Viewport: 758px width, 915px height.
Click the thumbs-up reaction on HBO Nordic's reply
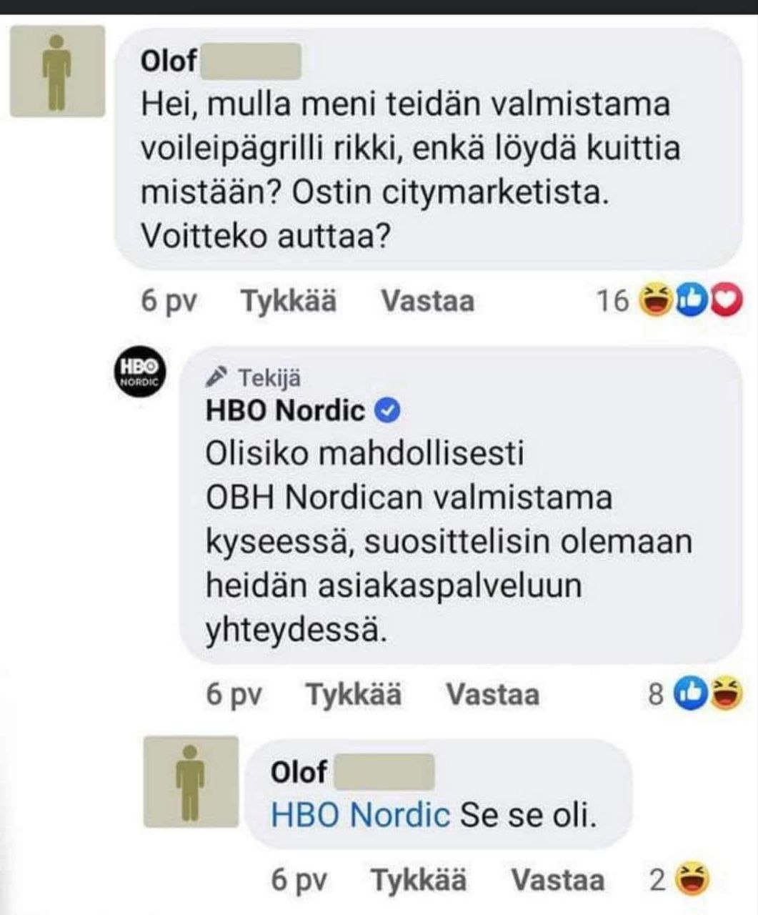pos(692,693)
